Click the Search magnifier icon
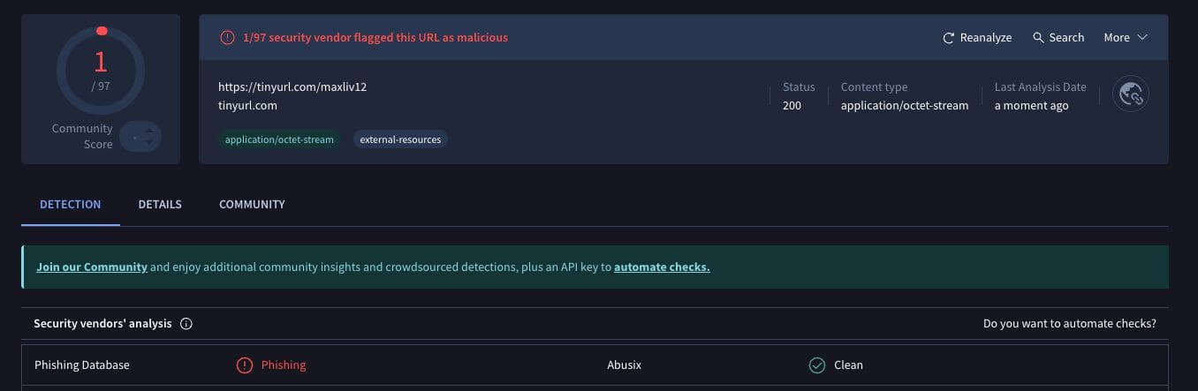Image resolution: width=1198 pixels, height=391 pixels. coord(1039,38)
